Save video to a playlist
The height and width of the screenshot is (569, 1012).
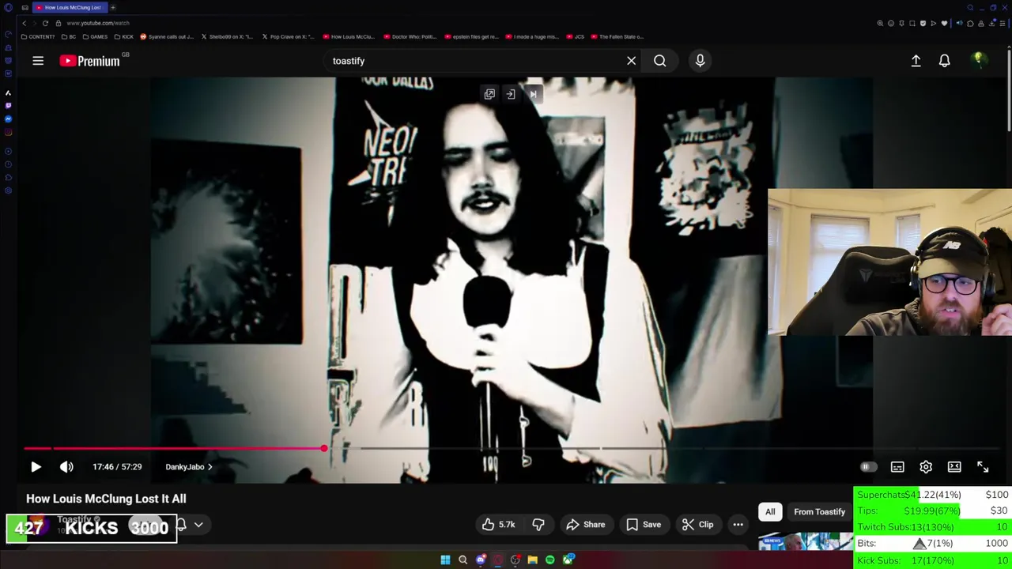[x=644, y=525]
